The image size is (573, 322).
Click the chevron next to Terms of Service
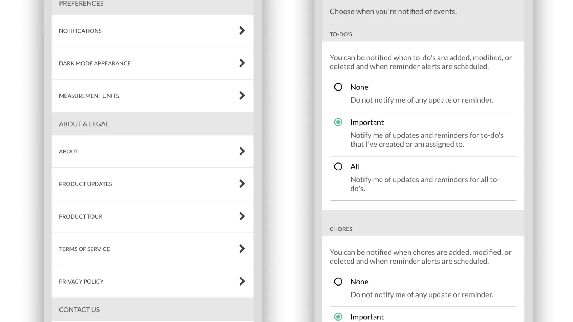click(242, 249)
